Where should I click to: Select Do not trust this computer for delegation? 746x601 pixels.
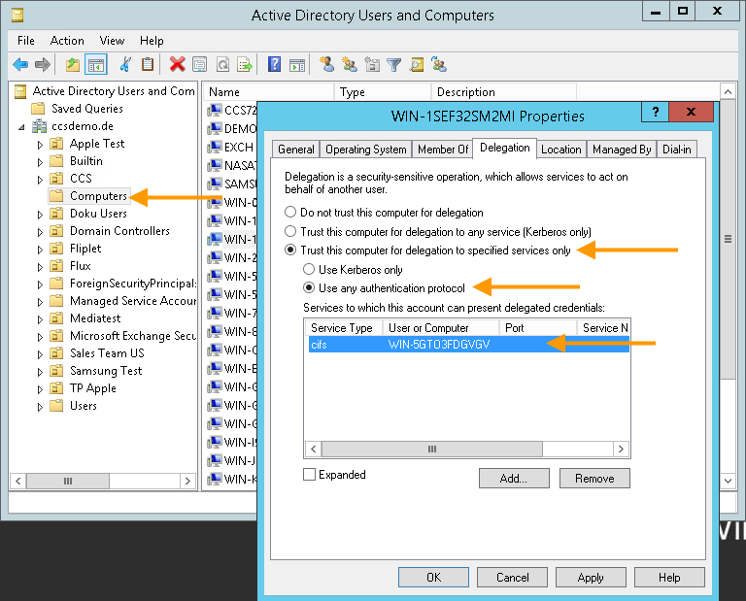(x=290, y=212)
